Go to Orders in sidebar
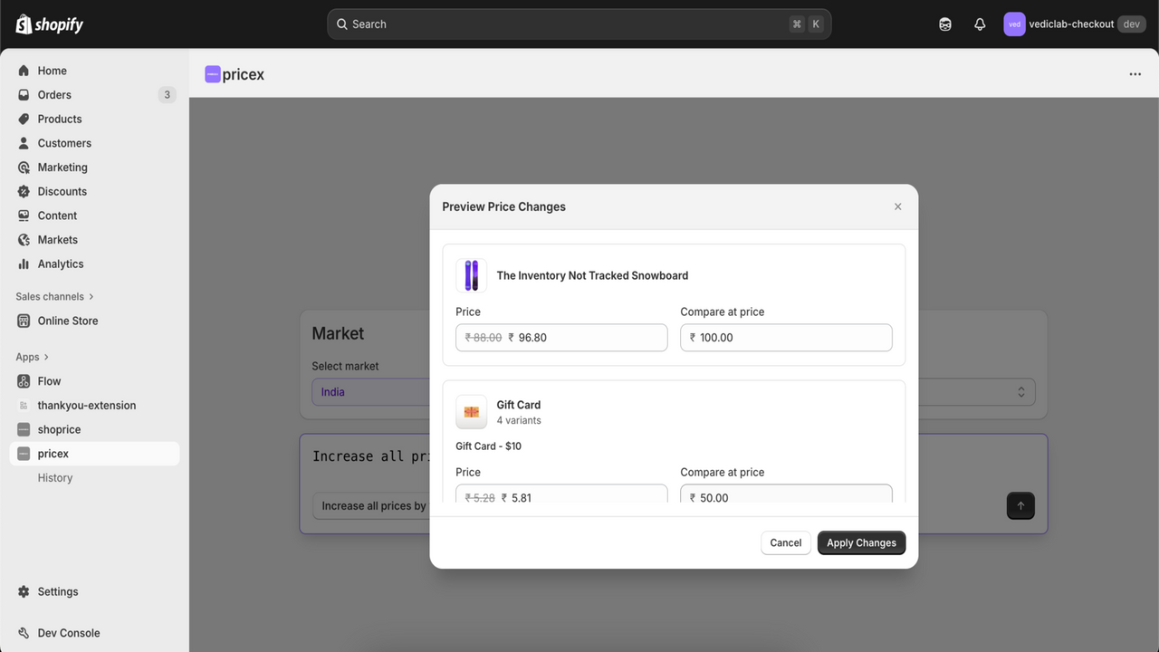Screen dimensions: 1159x652 [x=94, y=95]
